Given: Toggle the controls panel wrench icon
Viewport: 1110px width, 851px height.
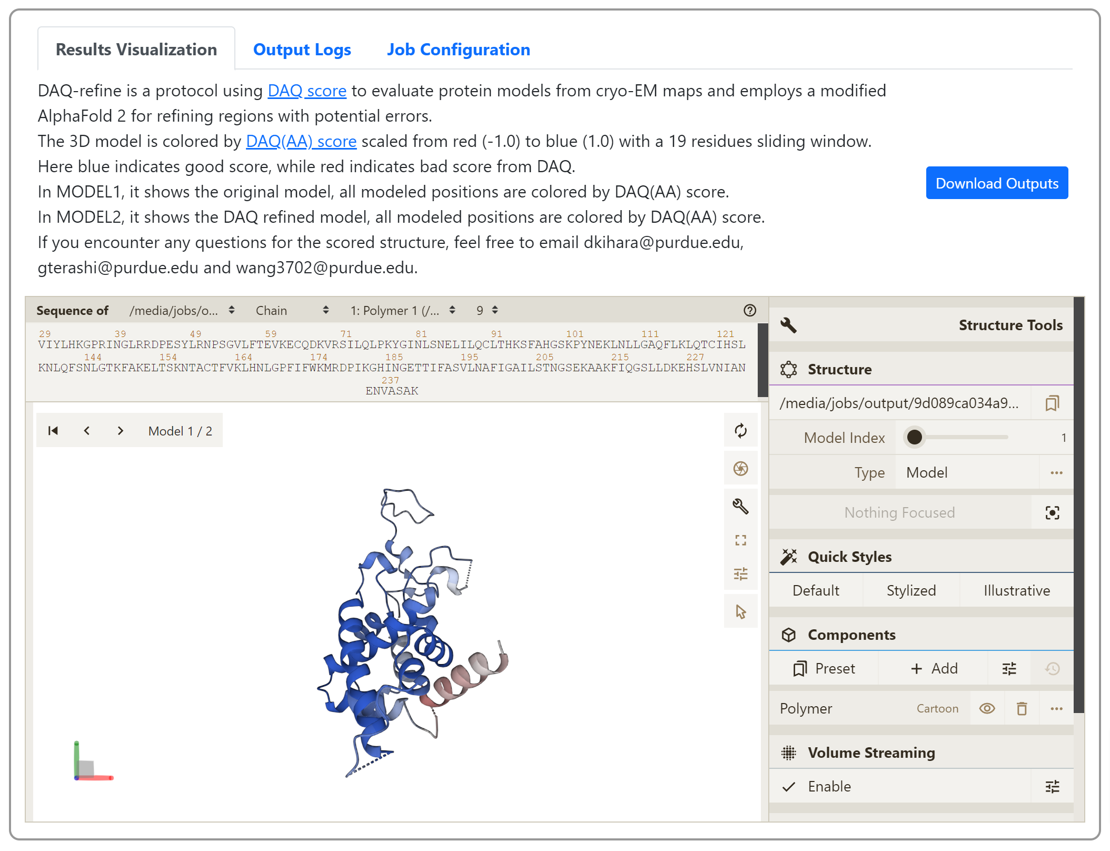Looking at the screenshot, I should tap(740, 506).
